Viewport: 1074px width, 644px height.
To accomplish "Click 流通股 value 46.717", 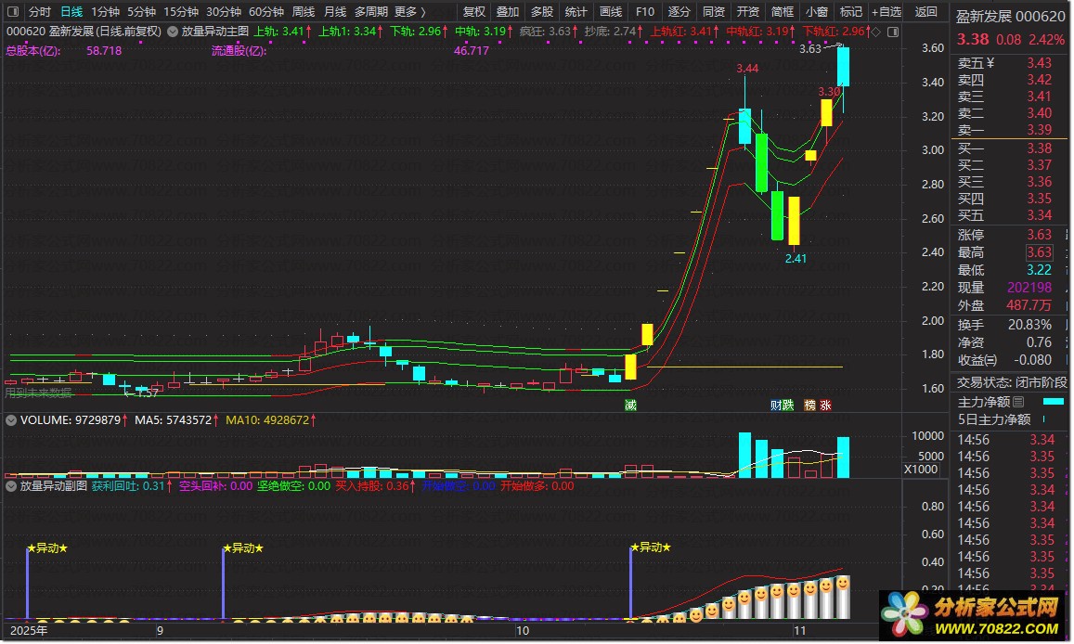I will pyautogui.click(x=472, y=51).
